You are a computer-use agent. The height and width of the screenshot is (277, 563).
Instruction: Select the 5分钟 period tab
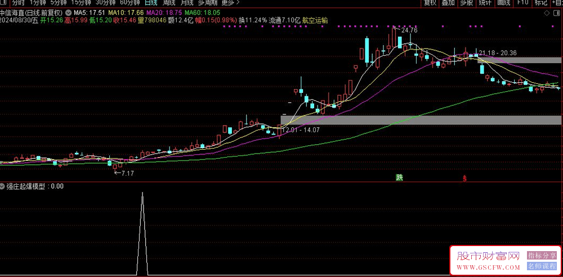tap(58, 3)
